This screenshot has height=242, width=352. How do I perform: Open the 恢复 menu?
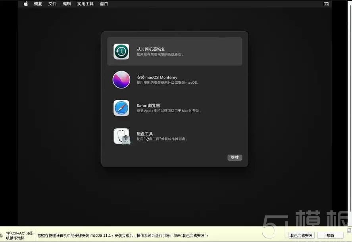[38, 4]
